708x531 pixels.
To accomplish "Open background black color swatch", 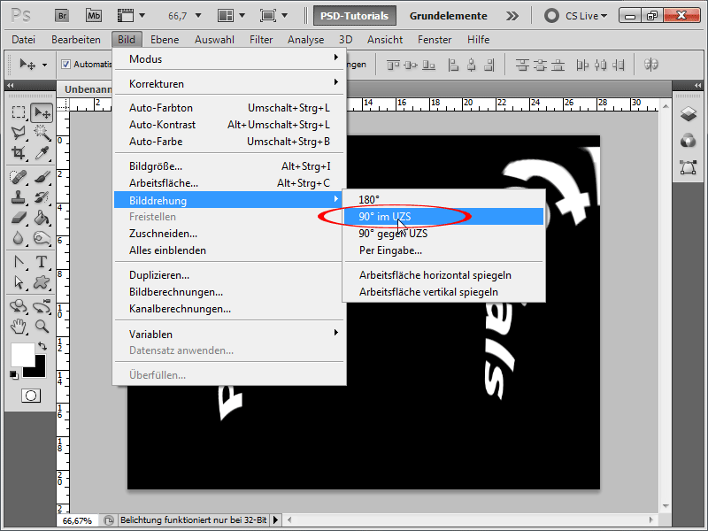I will tap(40, 371).
